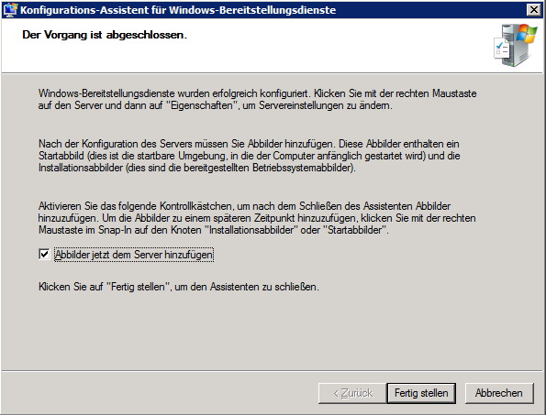The image size is (546, 415).
Task: Click the heading 'Der Vorgang ist abgeschlossen.'
Action: tap(105, 35)
